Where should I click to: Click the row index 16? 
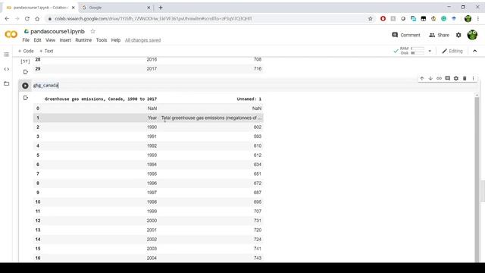38,258
